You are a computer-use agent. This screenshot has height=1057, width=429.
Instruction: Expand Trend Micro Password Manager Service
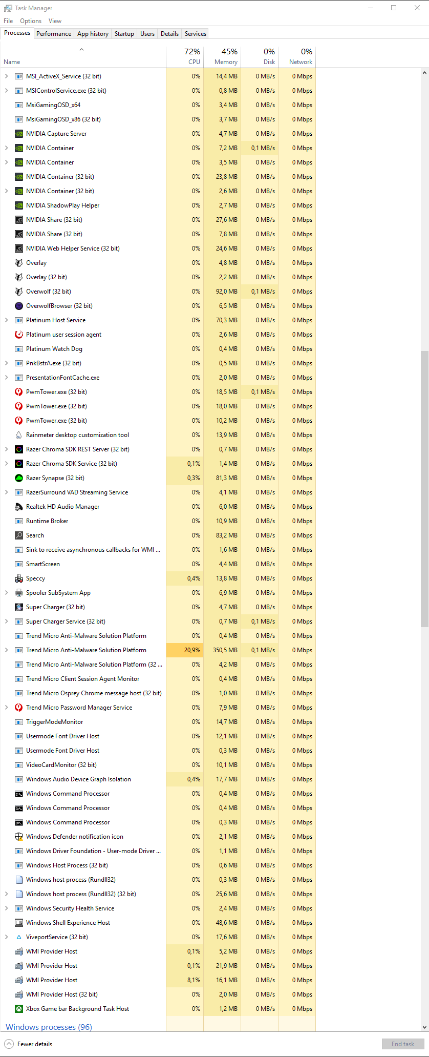[x=6, y=708]
